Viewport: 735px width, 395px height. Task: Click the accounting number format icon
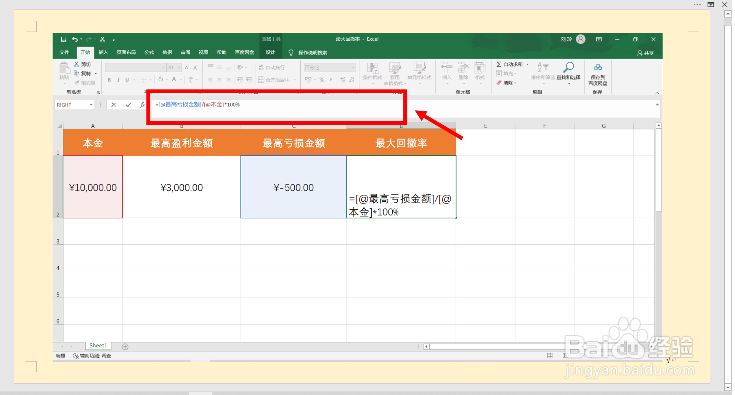coord(308,80)
